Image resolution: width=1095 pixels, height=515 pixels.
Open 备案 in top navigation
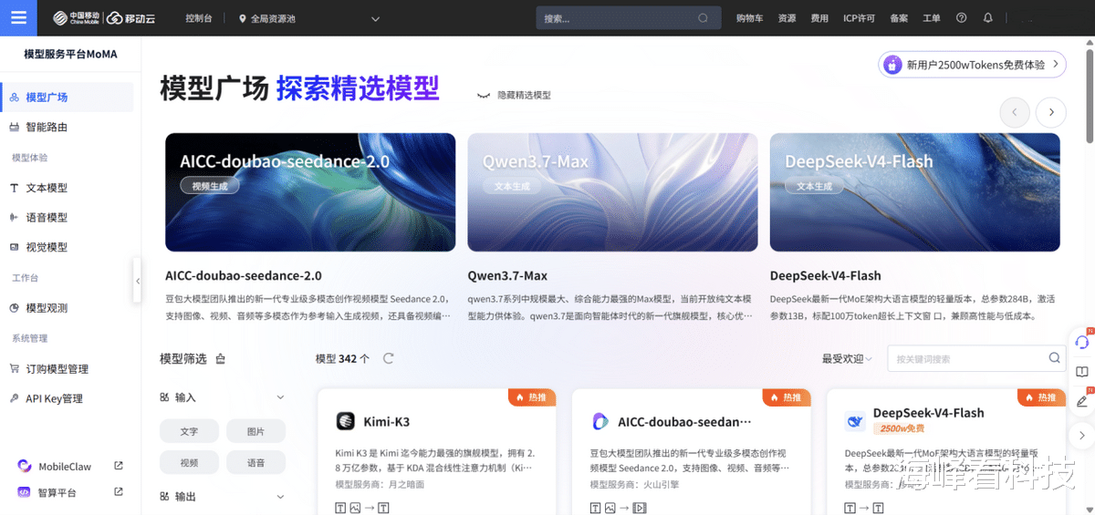pyautogui.click(x=899, y=18)
